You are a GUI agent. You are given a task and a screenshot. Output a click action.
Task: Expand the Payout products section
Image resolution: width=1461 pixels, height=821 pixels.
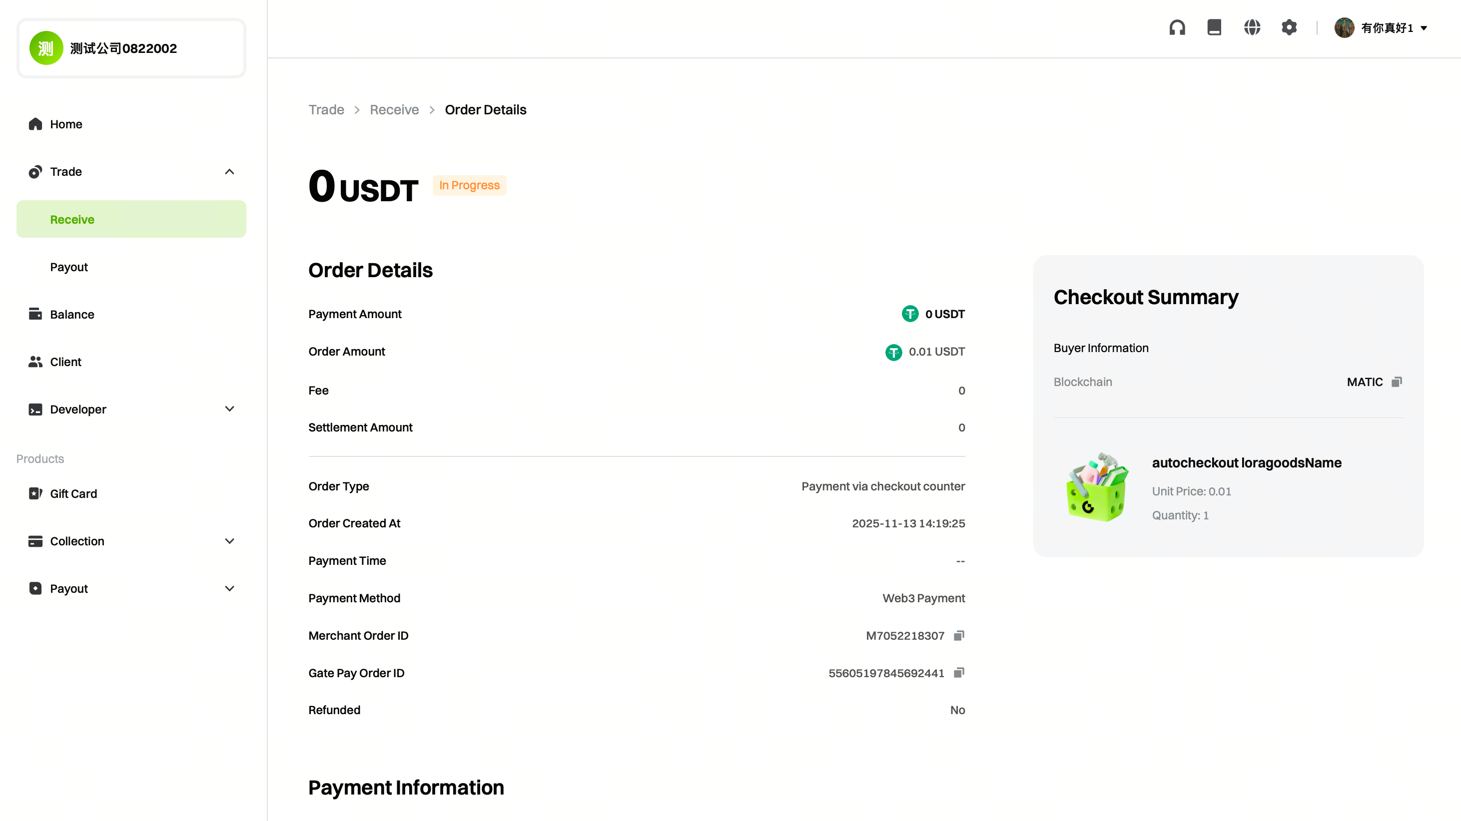coord(229,589)
